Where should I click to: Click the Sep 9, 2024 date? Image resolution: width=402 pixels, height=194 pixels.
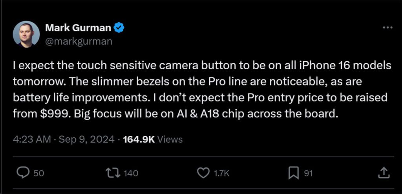coord(87,139)
